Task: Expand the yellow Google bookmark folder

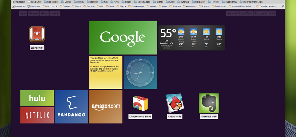Action: [64, 6]
